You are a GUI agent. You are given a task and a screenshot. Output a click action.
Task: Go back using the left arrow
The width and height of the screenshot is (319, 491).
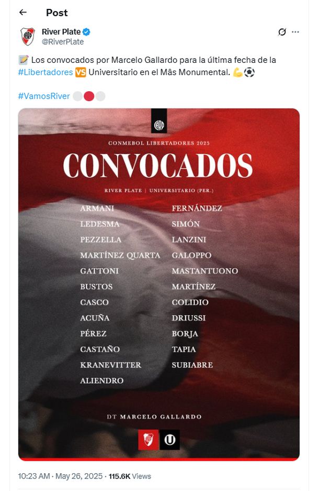(x=22, y=12)
